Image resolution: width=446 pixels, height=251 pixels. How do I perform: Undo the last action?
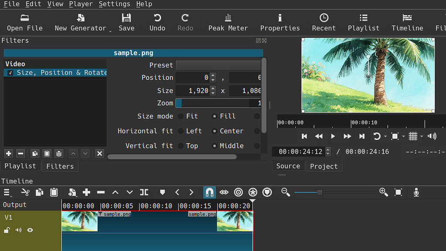point(157,22)
